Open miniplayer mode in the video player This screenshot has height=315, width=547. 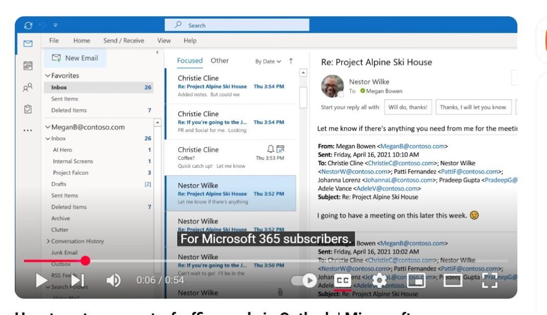[x=416, y=280]
